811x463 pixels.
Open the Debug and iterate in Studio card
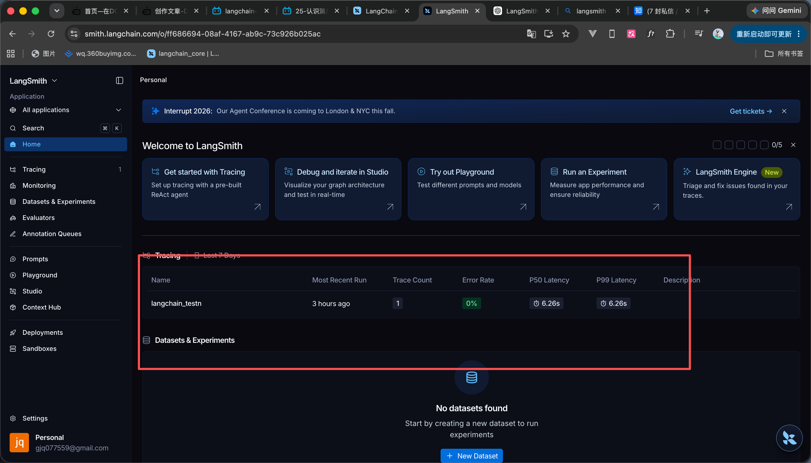click(338, 189)
